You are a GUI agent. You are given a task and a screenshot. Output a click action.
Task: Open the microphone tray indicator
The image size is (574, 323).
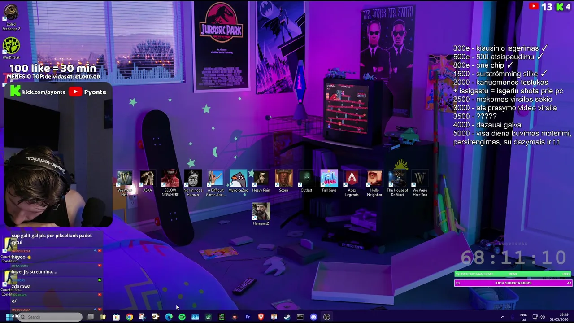pyautogui.click(x=513, y=317)
